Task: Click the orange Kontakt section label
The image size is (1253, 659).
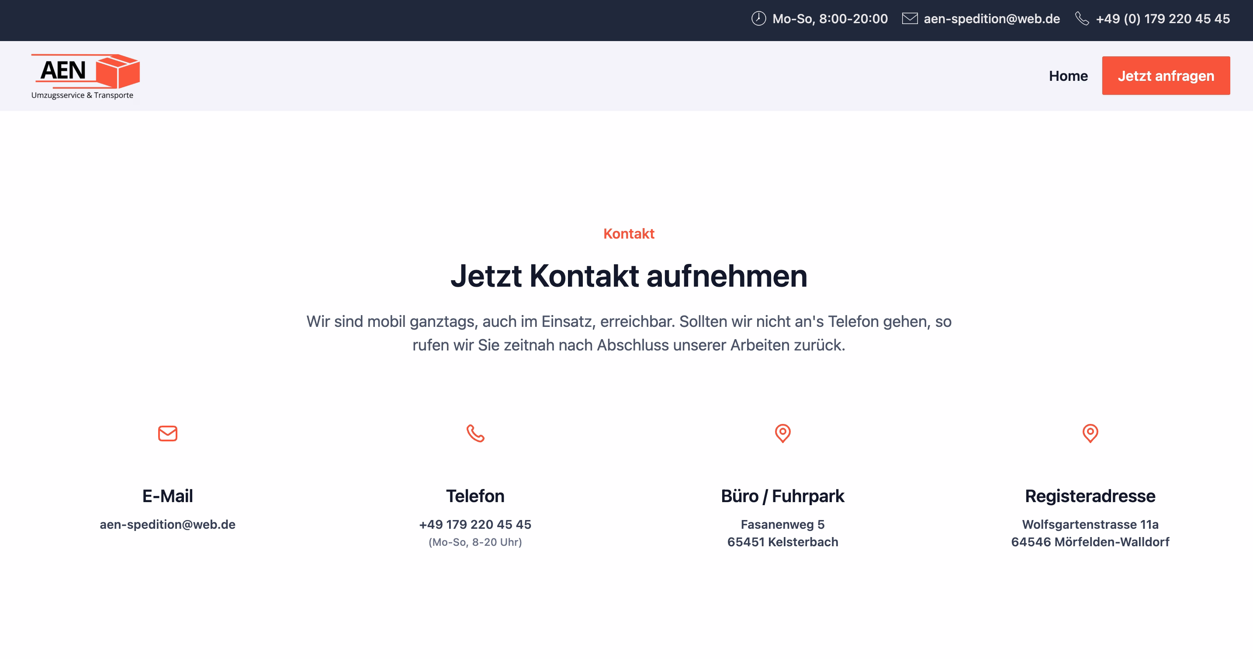Action: [x=628, y=234]
